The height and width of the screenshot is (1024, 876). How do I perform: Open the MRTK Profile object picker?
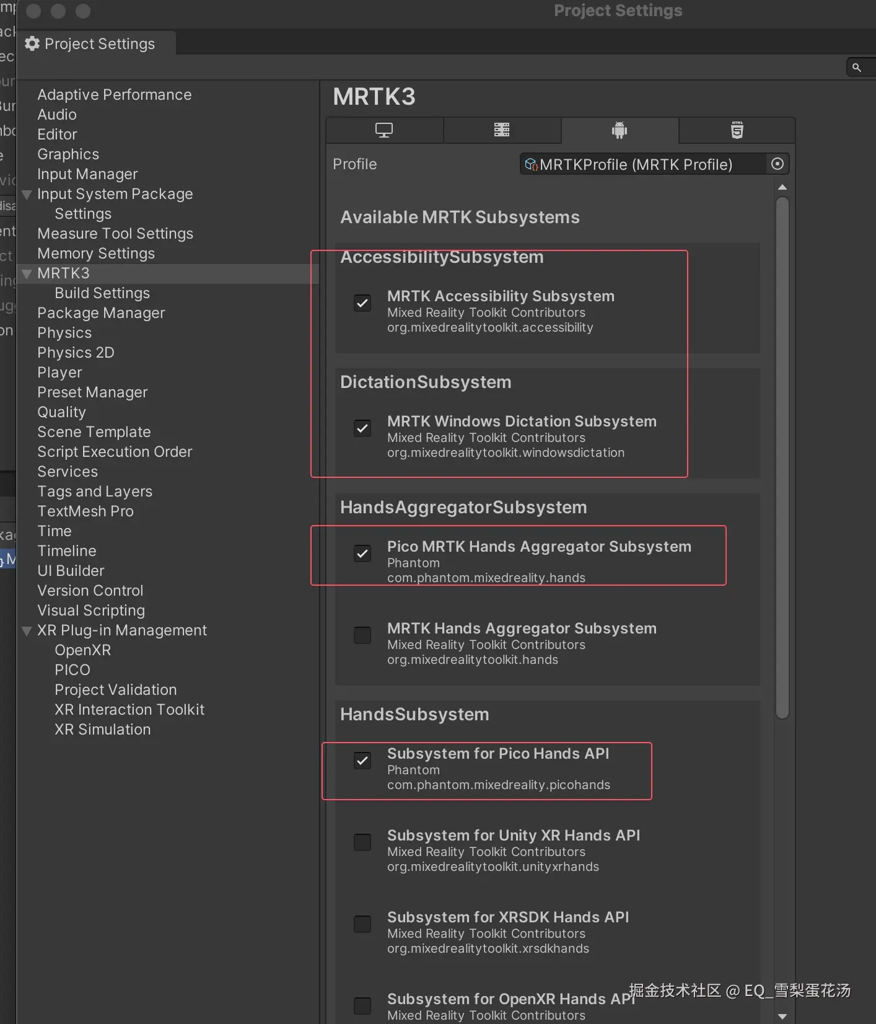[777, 164]
